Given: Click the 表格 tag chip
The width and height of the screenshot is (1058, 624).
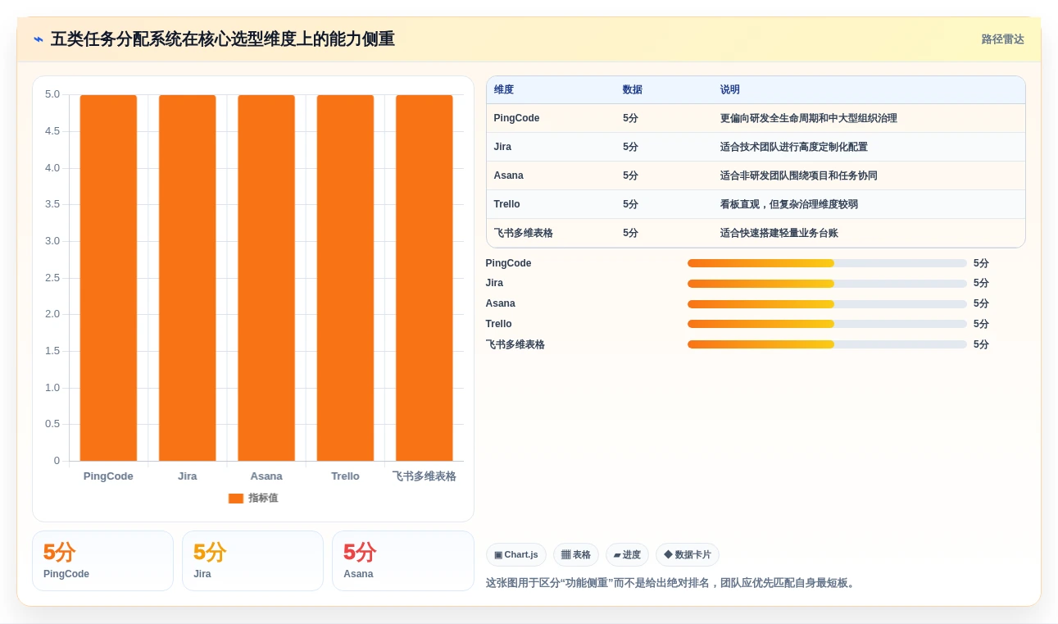Looking at the screenshot, I should tap(576, 555).
